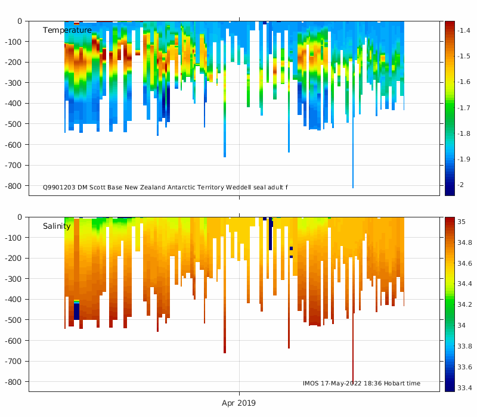The height and width of the screenshot is (417, 477).
Task: Click the -1.4 temperature colorbar tick
Action: coord(464,30)
